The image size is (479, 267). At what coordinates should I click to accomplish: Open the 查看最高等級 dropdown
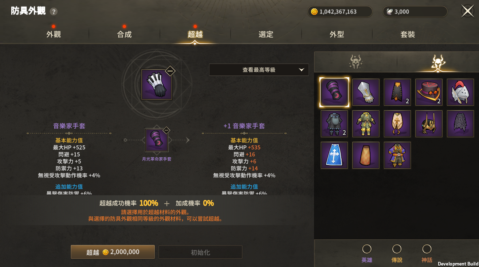tap(259, 70)
